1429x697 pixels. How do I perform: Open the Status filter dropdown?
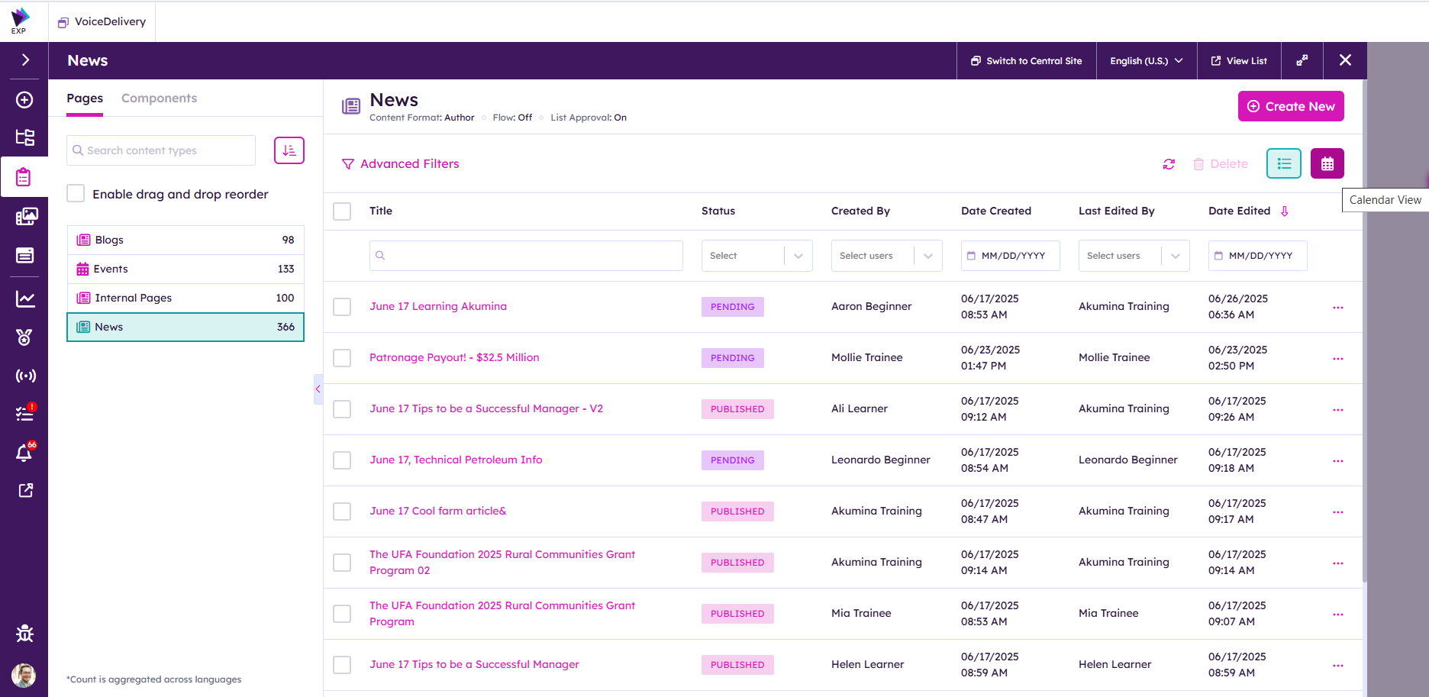[756, 256]
